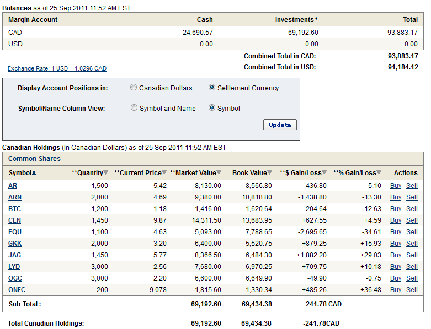
Task: Sort by % Gain/Loss arrow icon
Action: pyautogui.click(x=379, y=173)
